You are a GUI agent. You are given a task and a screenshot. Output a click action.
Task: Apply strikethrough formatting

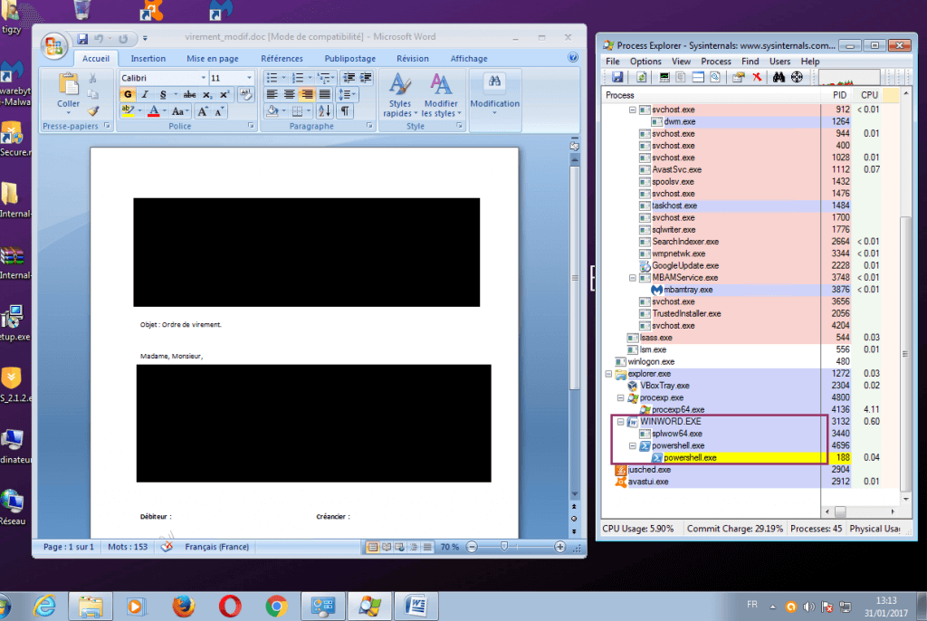190,94
